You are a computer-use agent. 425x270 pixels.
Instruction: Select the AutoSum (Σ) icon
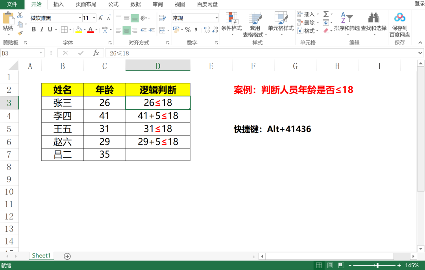click(326, 14)
